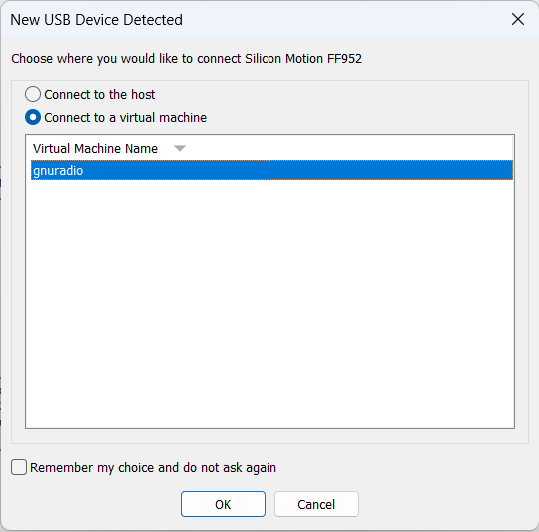Click the Connect to a virtual machine label text

pyautogui.click(x=125, y=118)
